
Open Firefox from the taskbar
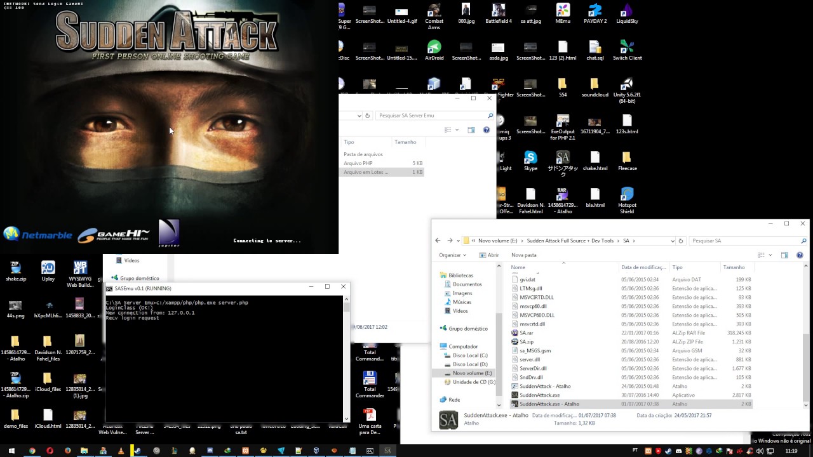[67, 451]
